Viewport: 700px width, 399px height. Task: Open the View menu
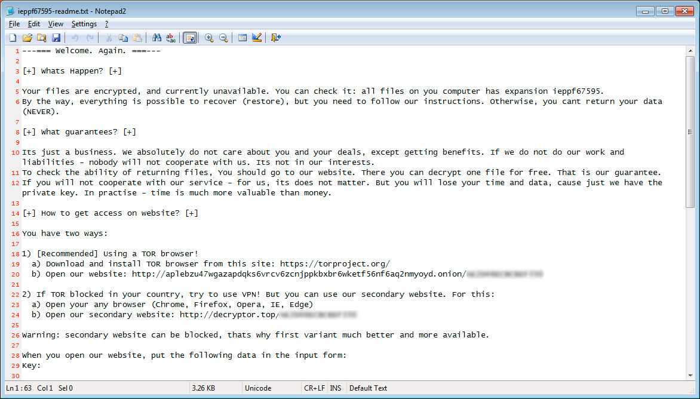click(x=56, y=24)
